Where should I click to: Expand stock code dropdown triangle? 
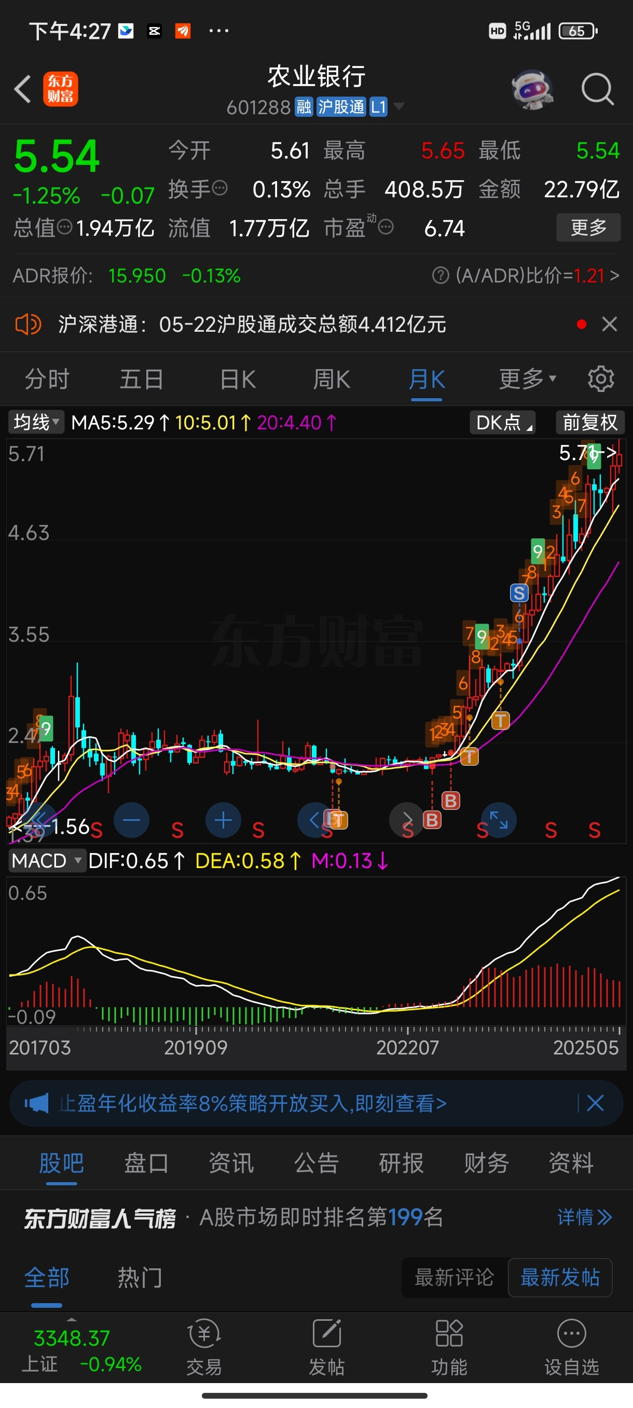tap(399, 106)
